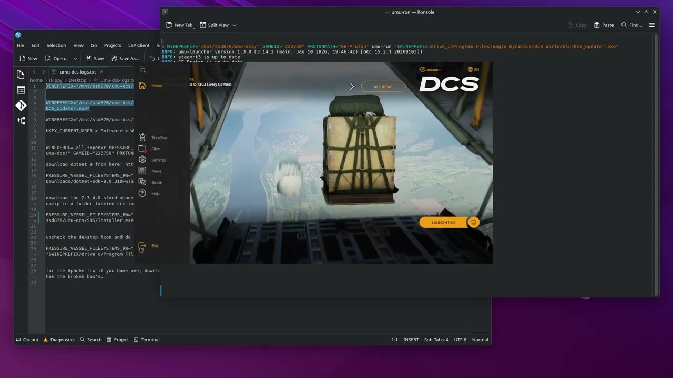Open EN language selector in DCS launcher
The image size is (673, 378).
(x=473, y=69)
